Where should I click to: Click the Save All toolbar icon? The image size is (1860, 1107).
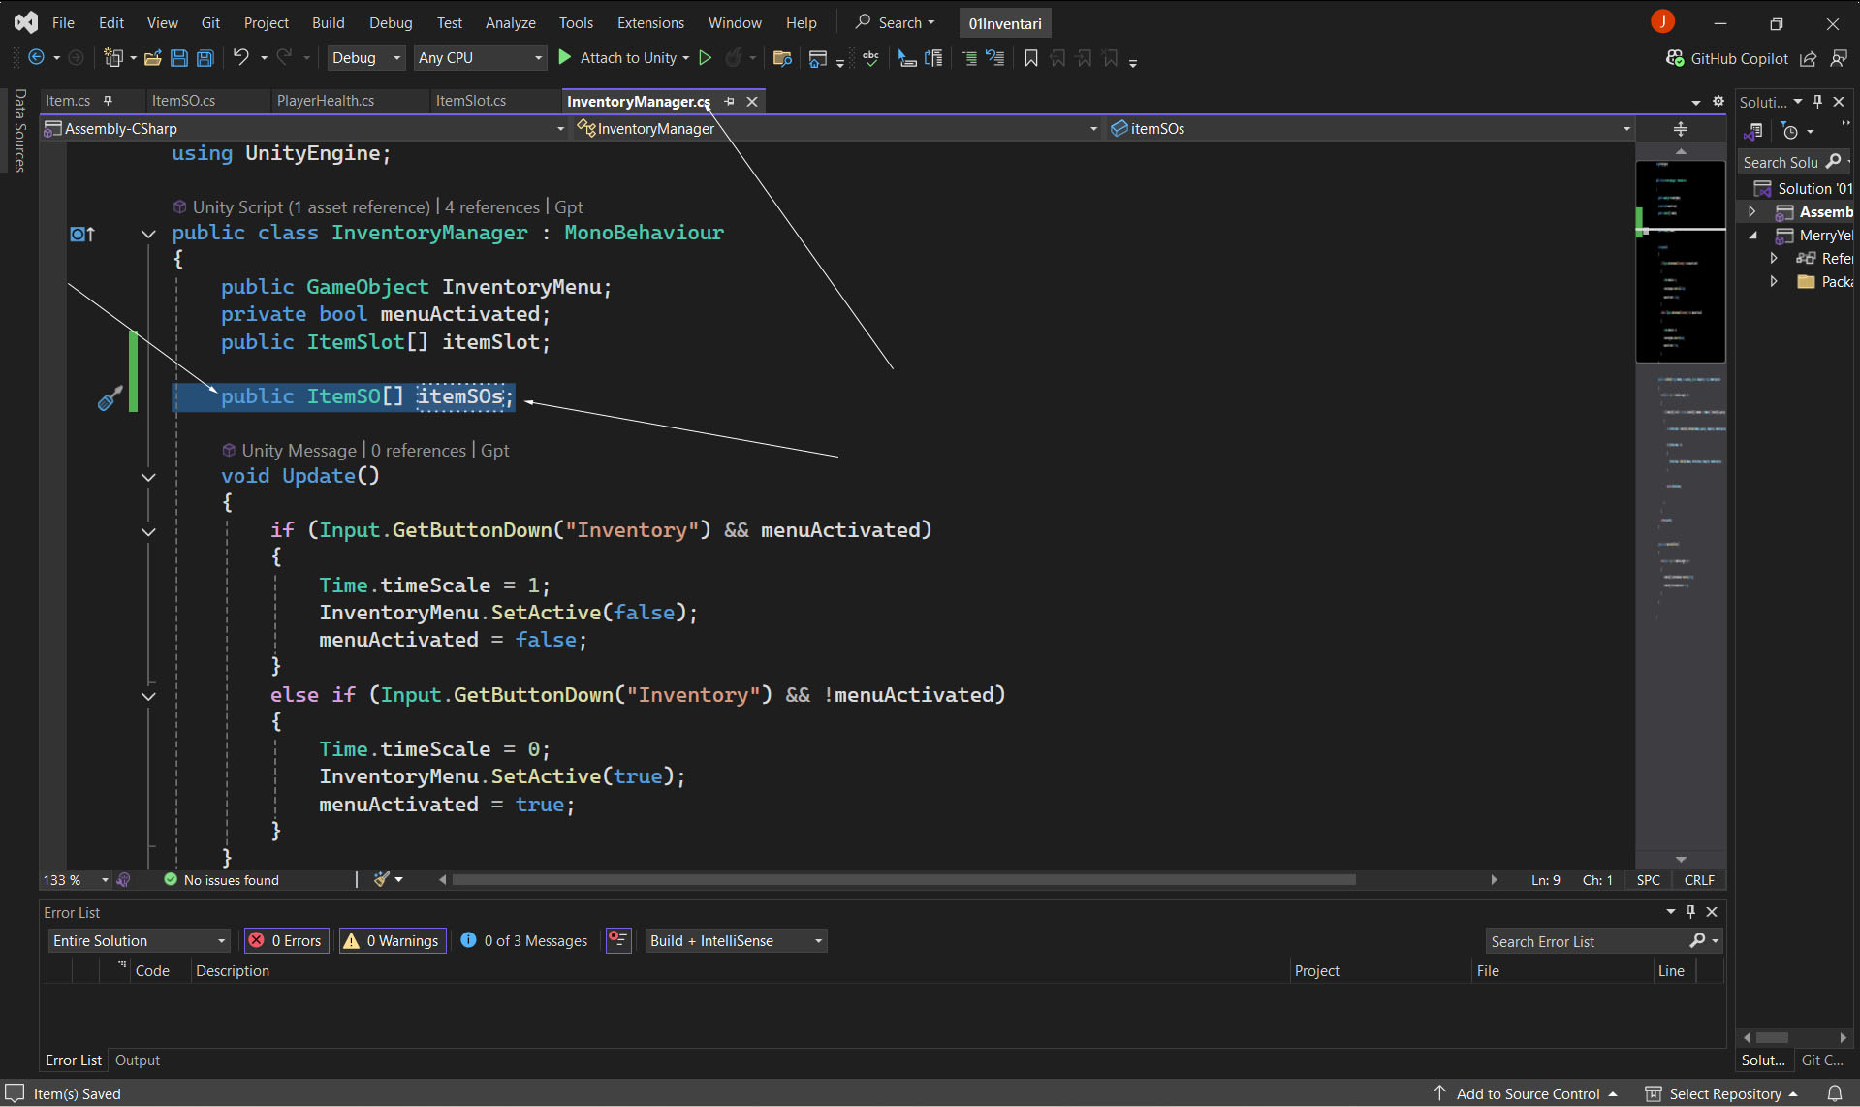point(205,58)
